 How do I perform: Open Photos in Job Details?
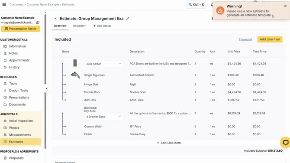click(x=14, y=128)
